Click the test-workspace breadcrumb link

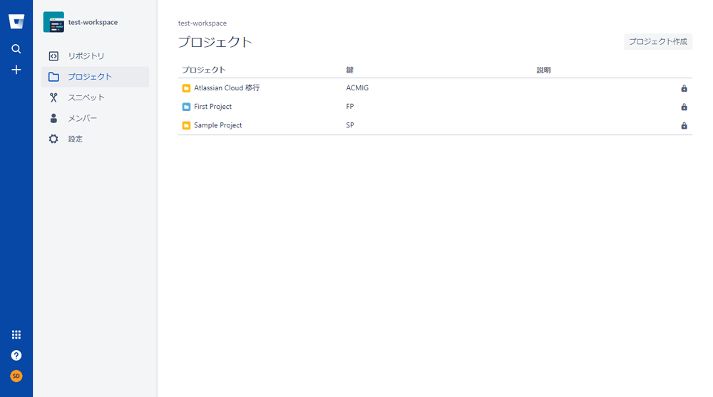tap(202, 23)
